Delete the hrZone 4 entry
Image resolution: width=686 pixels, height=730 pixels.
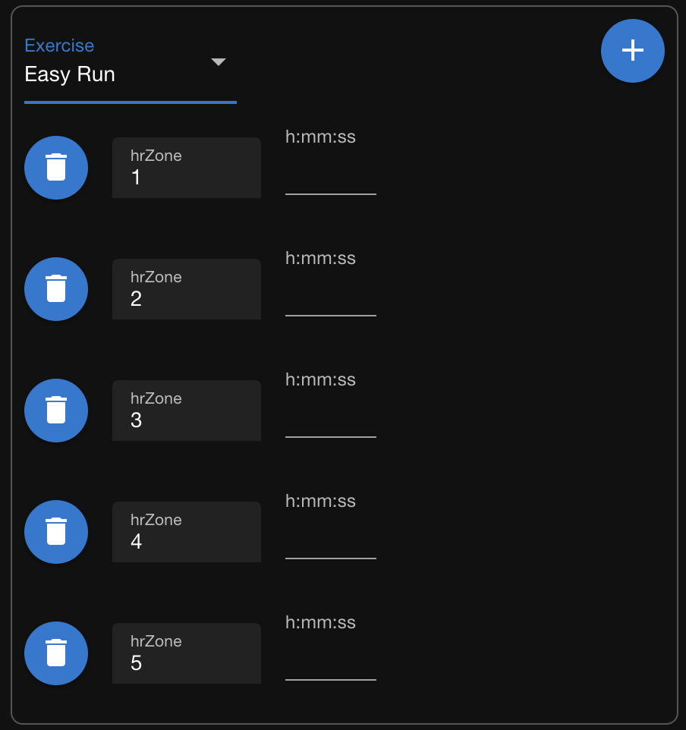(56, 532)
